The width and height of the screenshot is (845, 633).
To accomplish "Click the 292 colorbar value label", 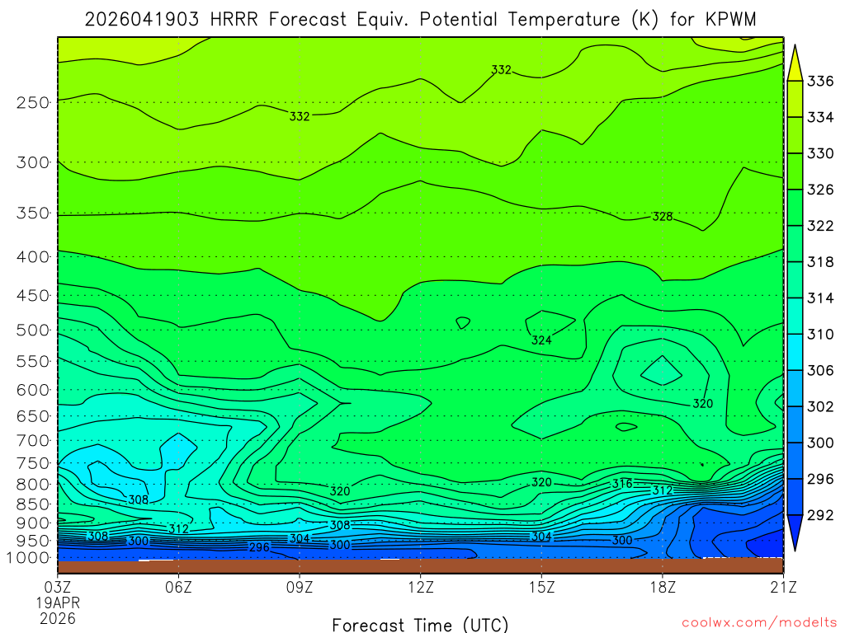I will [x=820, y=515].
